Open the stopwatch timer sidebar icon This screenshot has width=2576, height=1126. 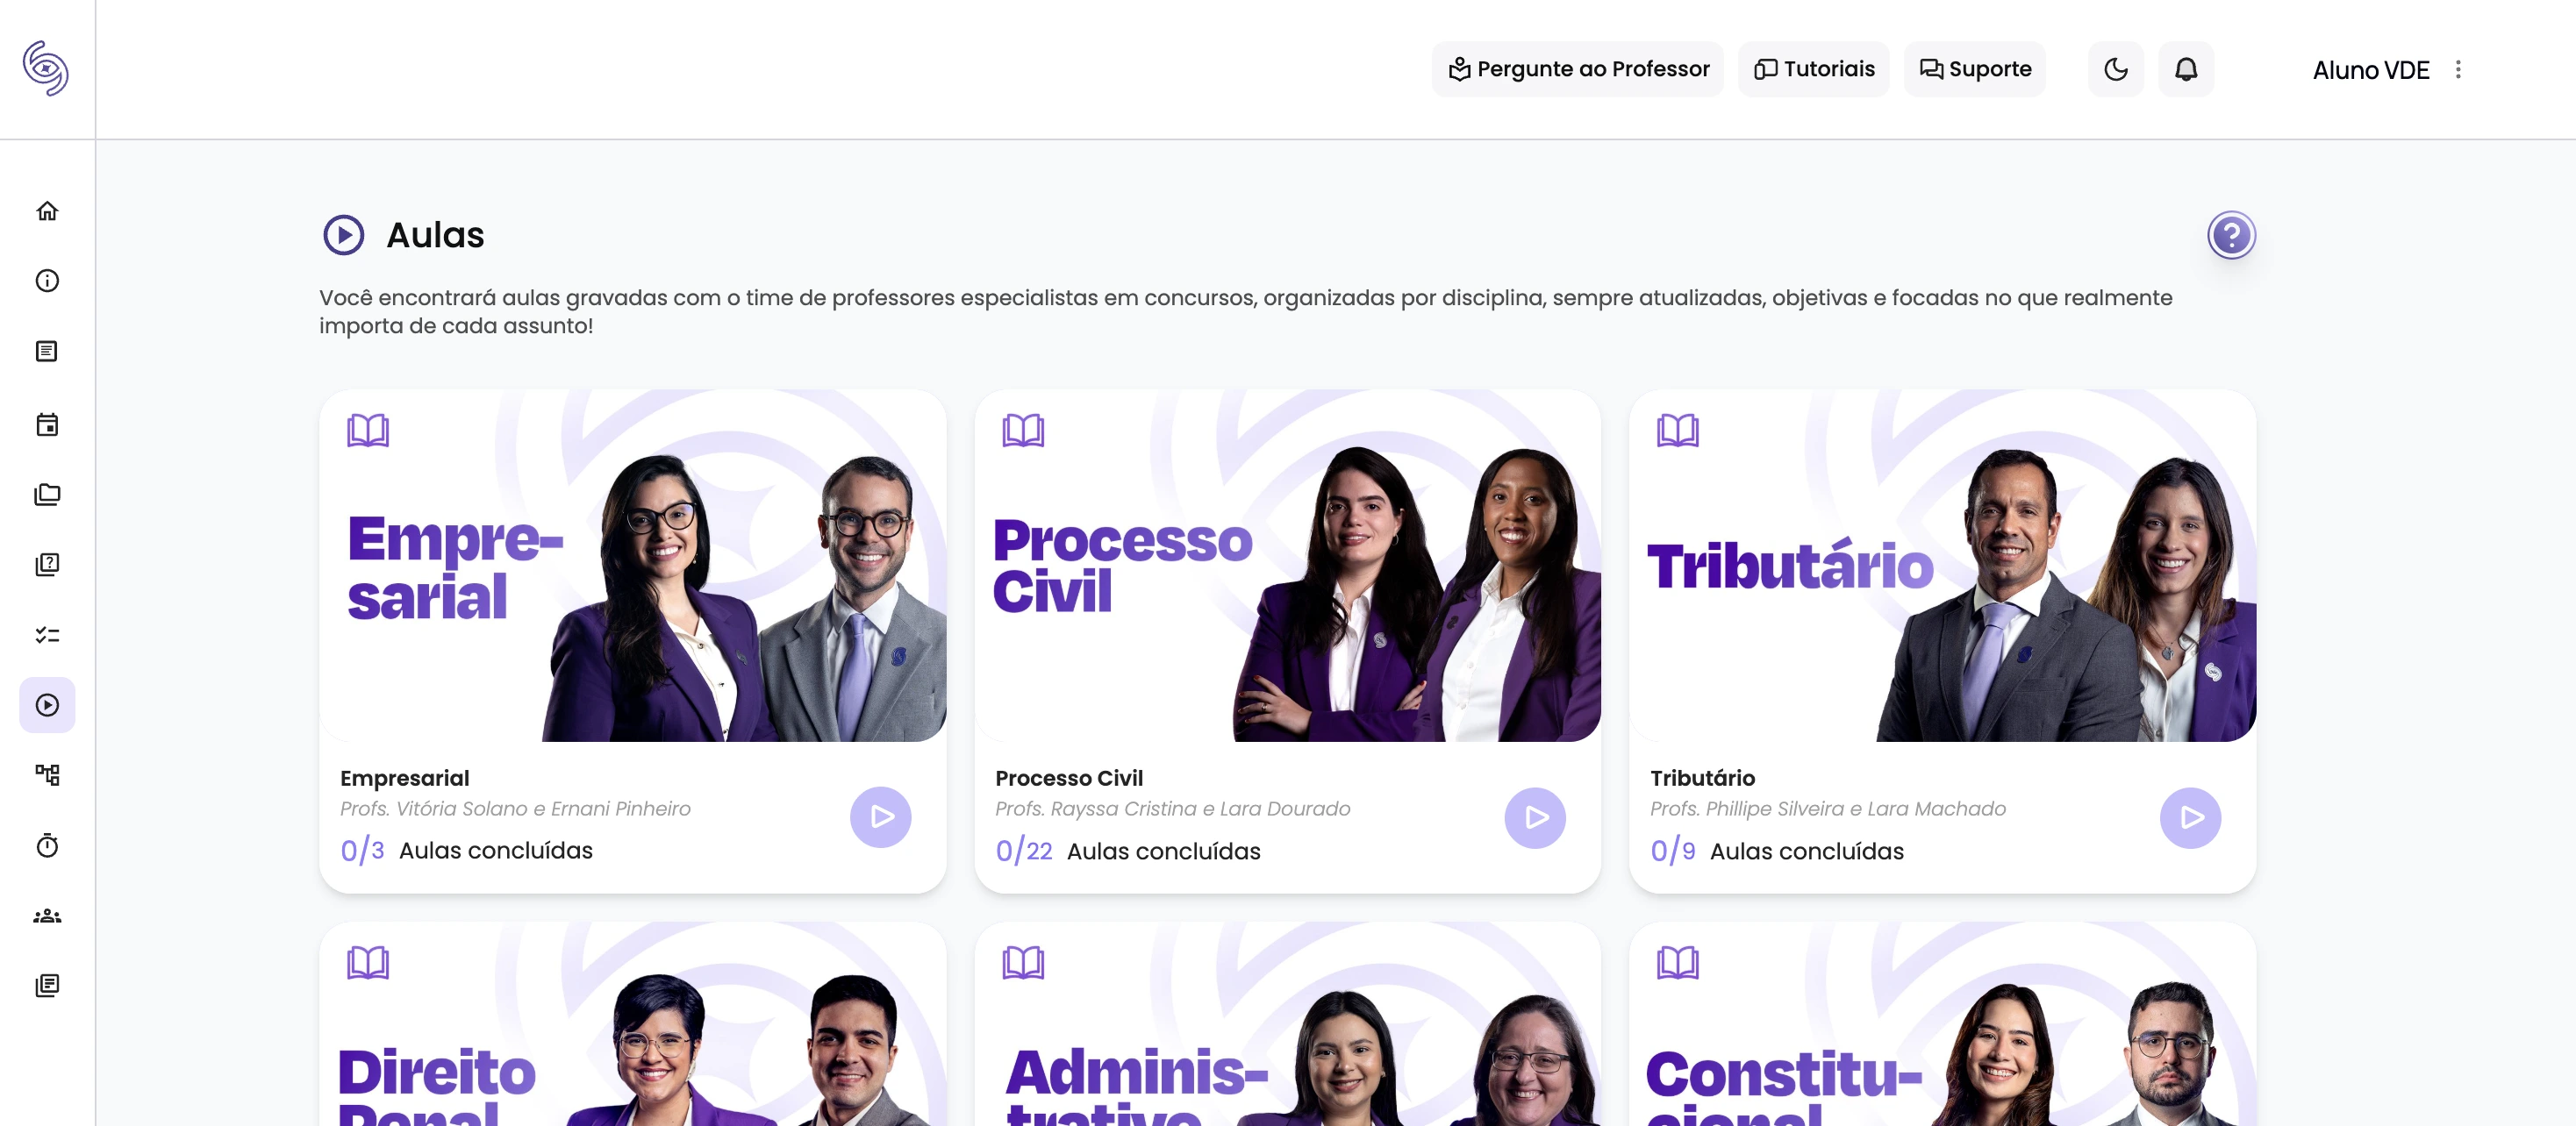(x=47, y=845)
